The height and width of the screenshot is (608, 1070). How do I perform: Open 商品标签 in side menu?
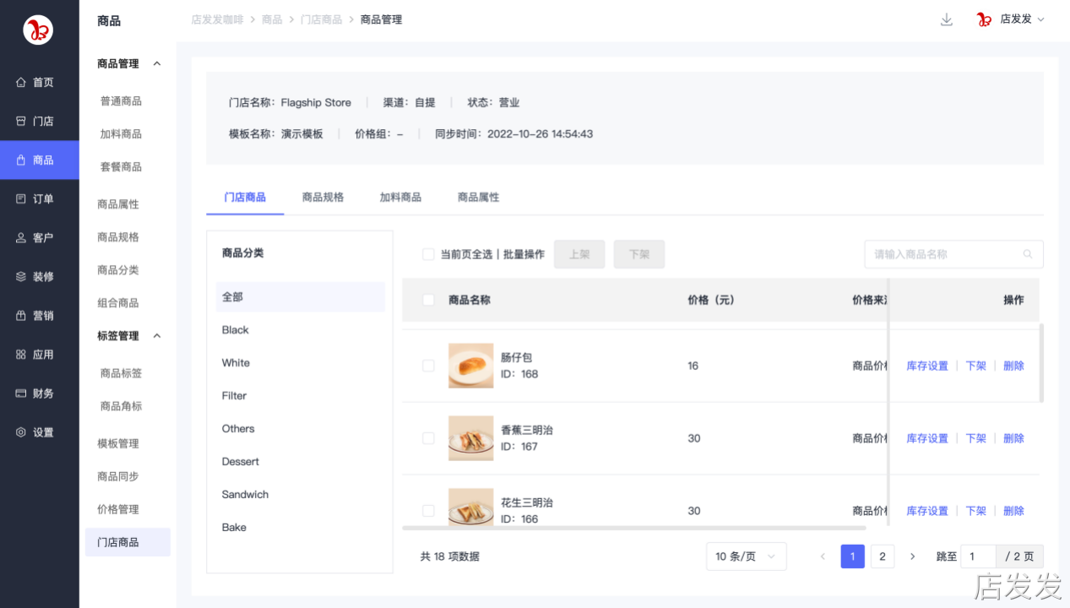point(121,372)
